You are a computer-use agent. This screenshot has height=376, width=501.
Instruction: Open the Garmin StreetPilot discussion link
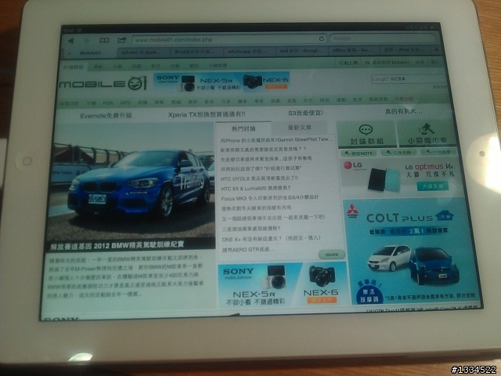(276, 139)
